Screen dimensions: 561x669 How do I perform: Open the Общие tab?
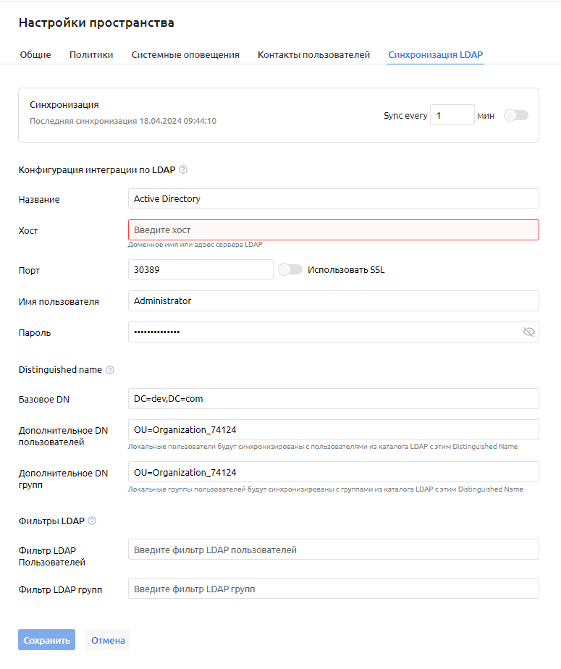click(35, 55)
